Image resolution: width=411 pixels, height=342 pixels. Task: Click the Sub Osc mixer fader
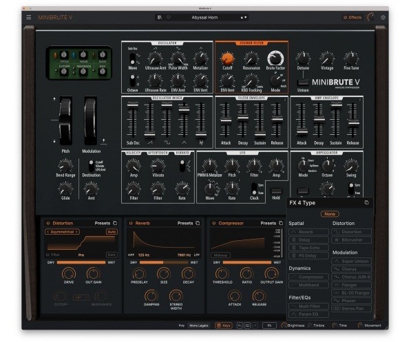(x=132, y=105)
